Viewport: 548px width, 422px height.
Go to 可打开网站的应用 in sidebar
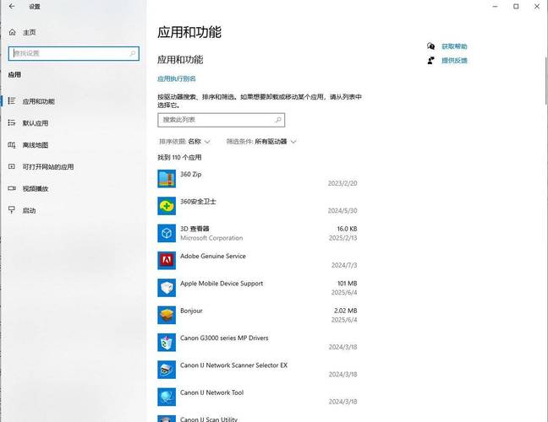pos(48,167)
